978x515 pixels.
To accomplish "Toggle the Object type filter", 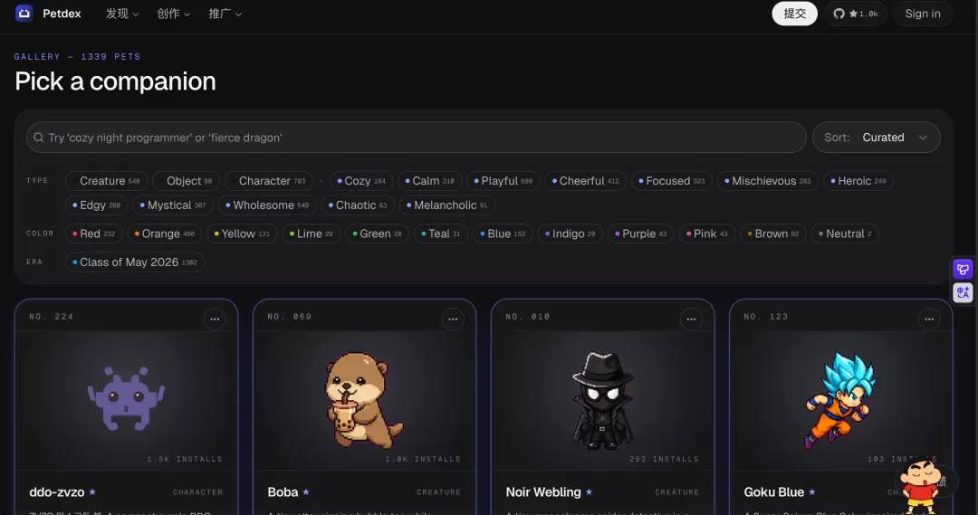I will pyautogui.click(x=186, y=181).
